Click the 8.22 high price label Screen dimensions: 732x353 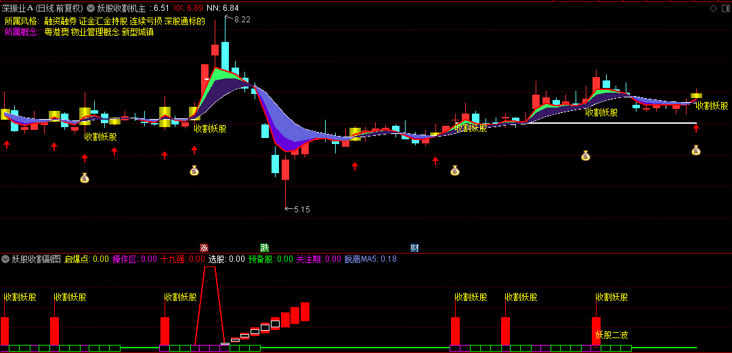coord(242,20)
